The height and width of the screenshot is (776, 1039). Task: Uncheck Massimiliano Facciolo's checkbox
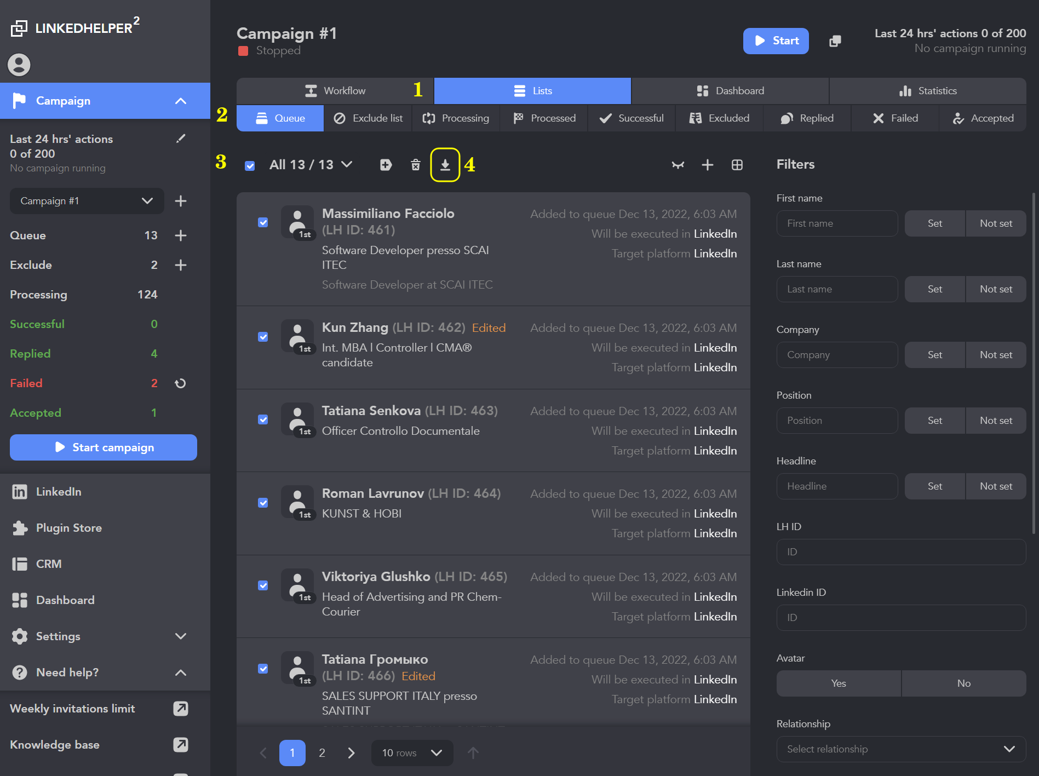[263, 222]
